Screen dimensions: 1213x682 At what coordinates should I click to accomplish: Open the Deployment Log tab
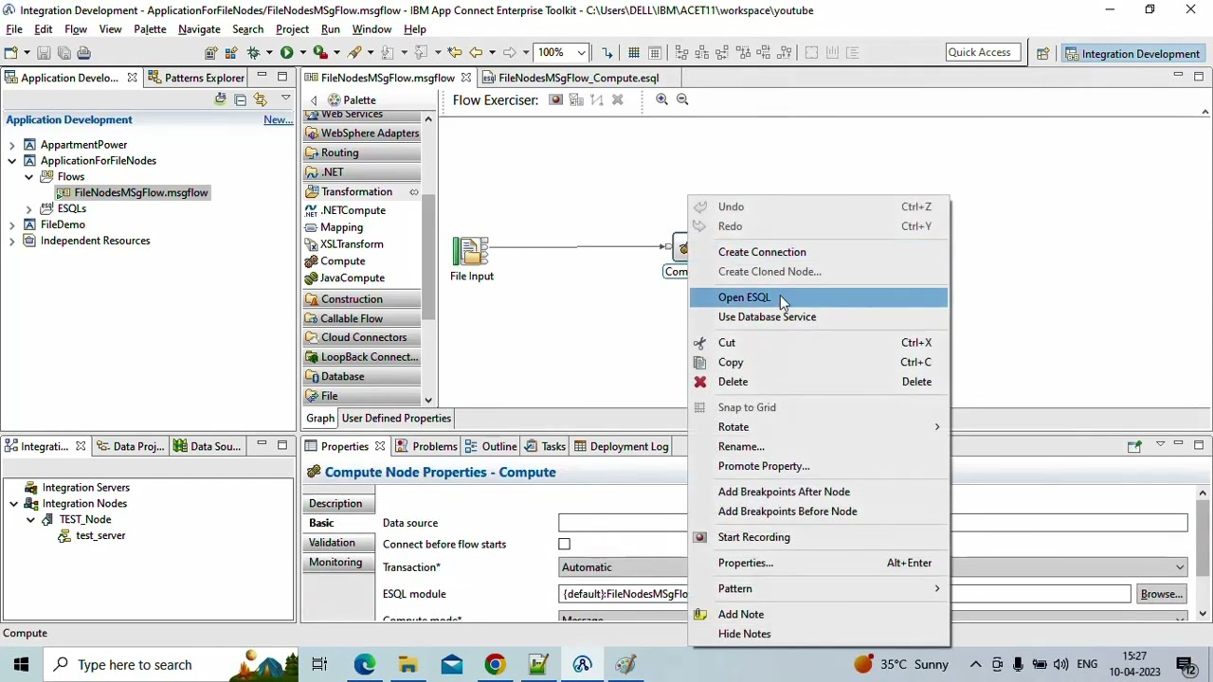pyautogui.click(x=622, y=446)
